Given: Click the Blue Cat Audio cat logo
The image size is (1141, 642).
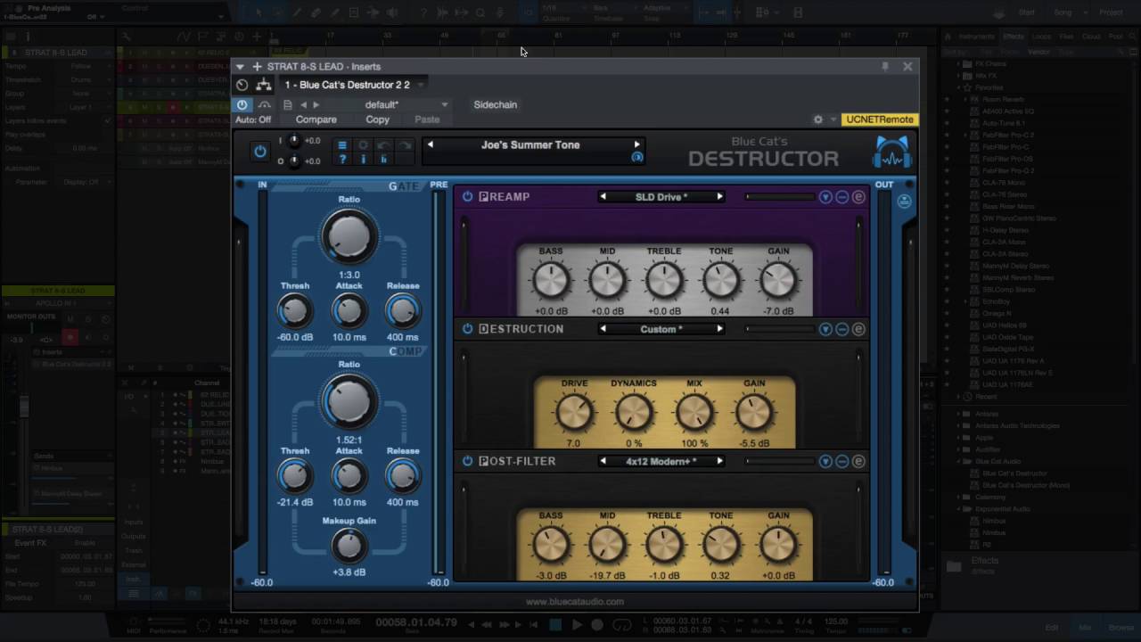Looking at the screenshot, I should pyautogui.click(x=891, y=152).
